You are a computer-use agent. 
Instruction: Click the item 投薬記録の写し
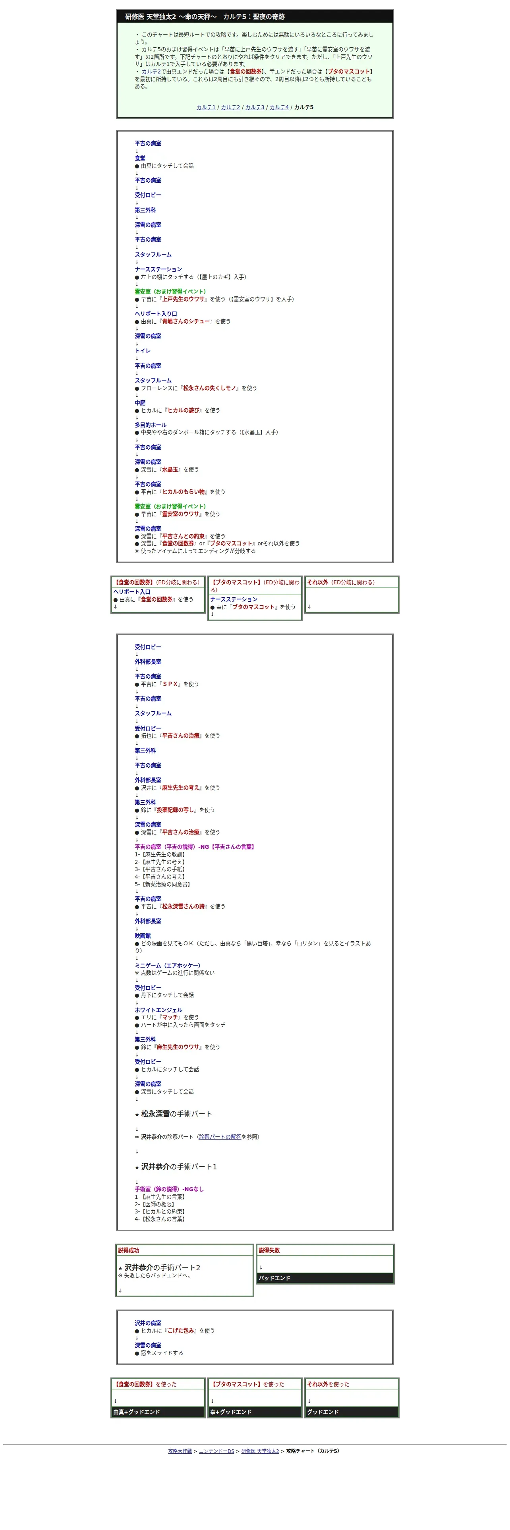click(x=175, y=810)
